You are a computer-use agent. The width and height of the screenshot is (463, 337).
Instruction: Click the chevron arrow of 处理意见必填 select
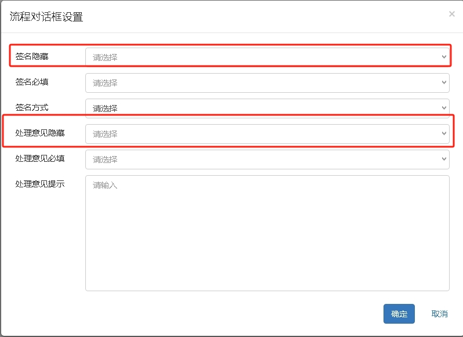(444, 160)
